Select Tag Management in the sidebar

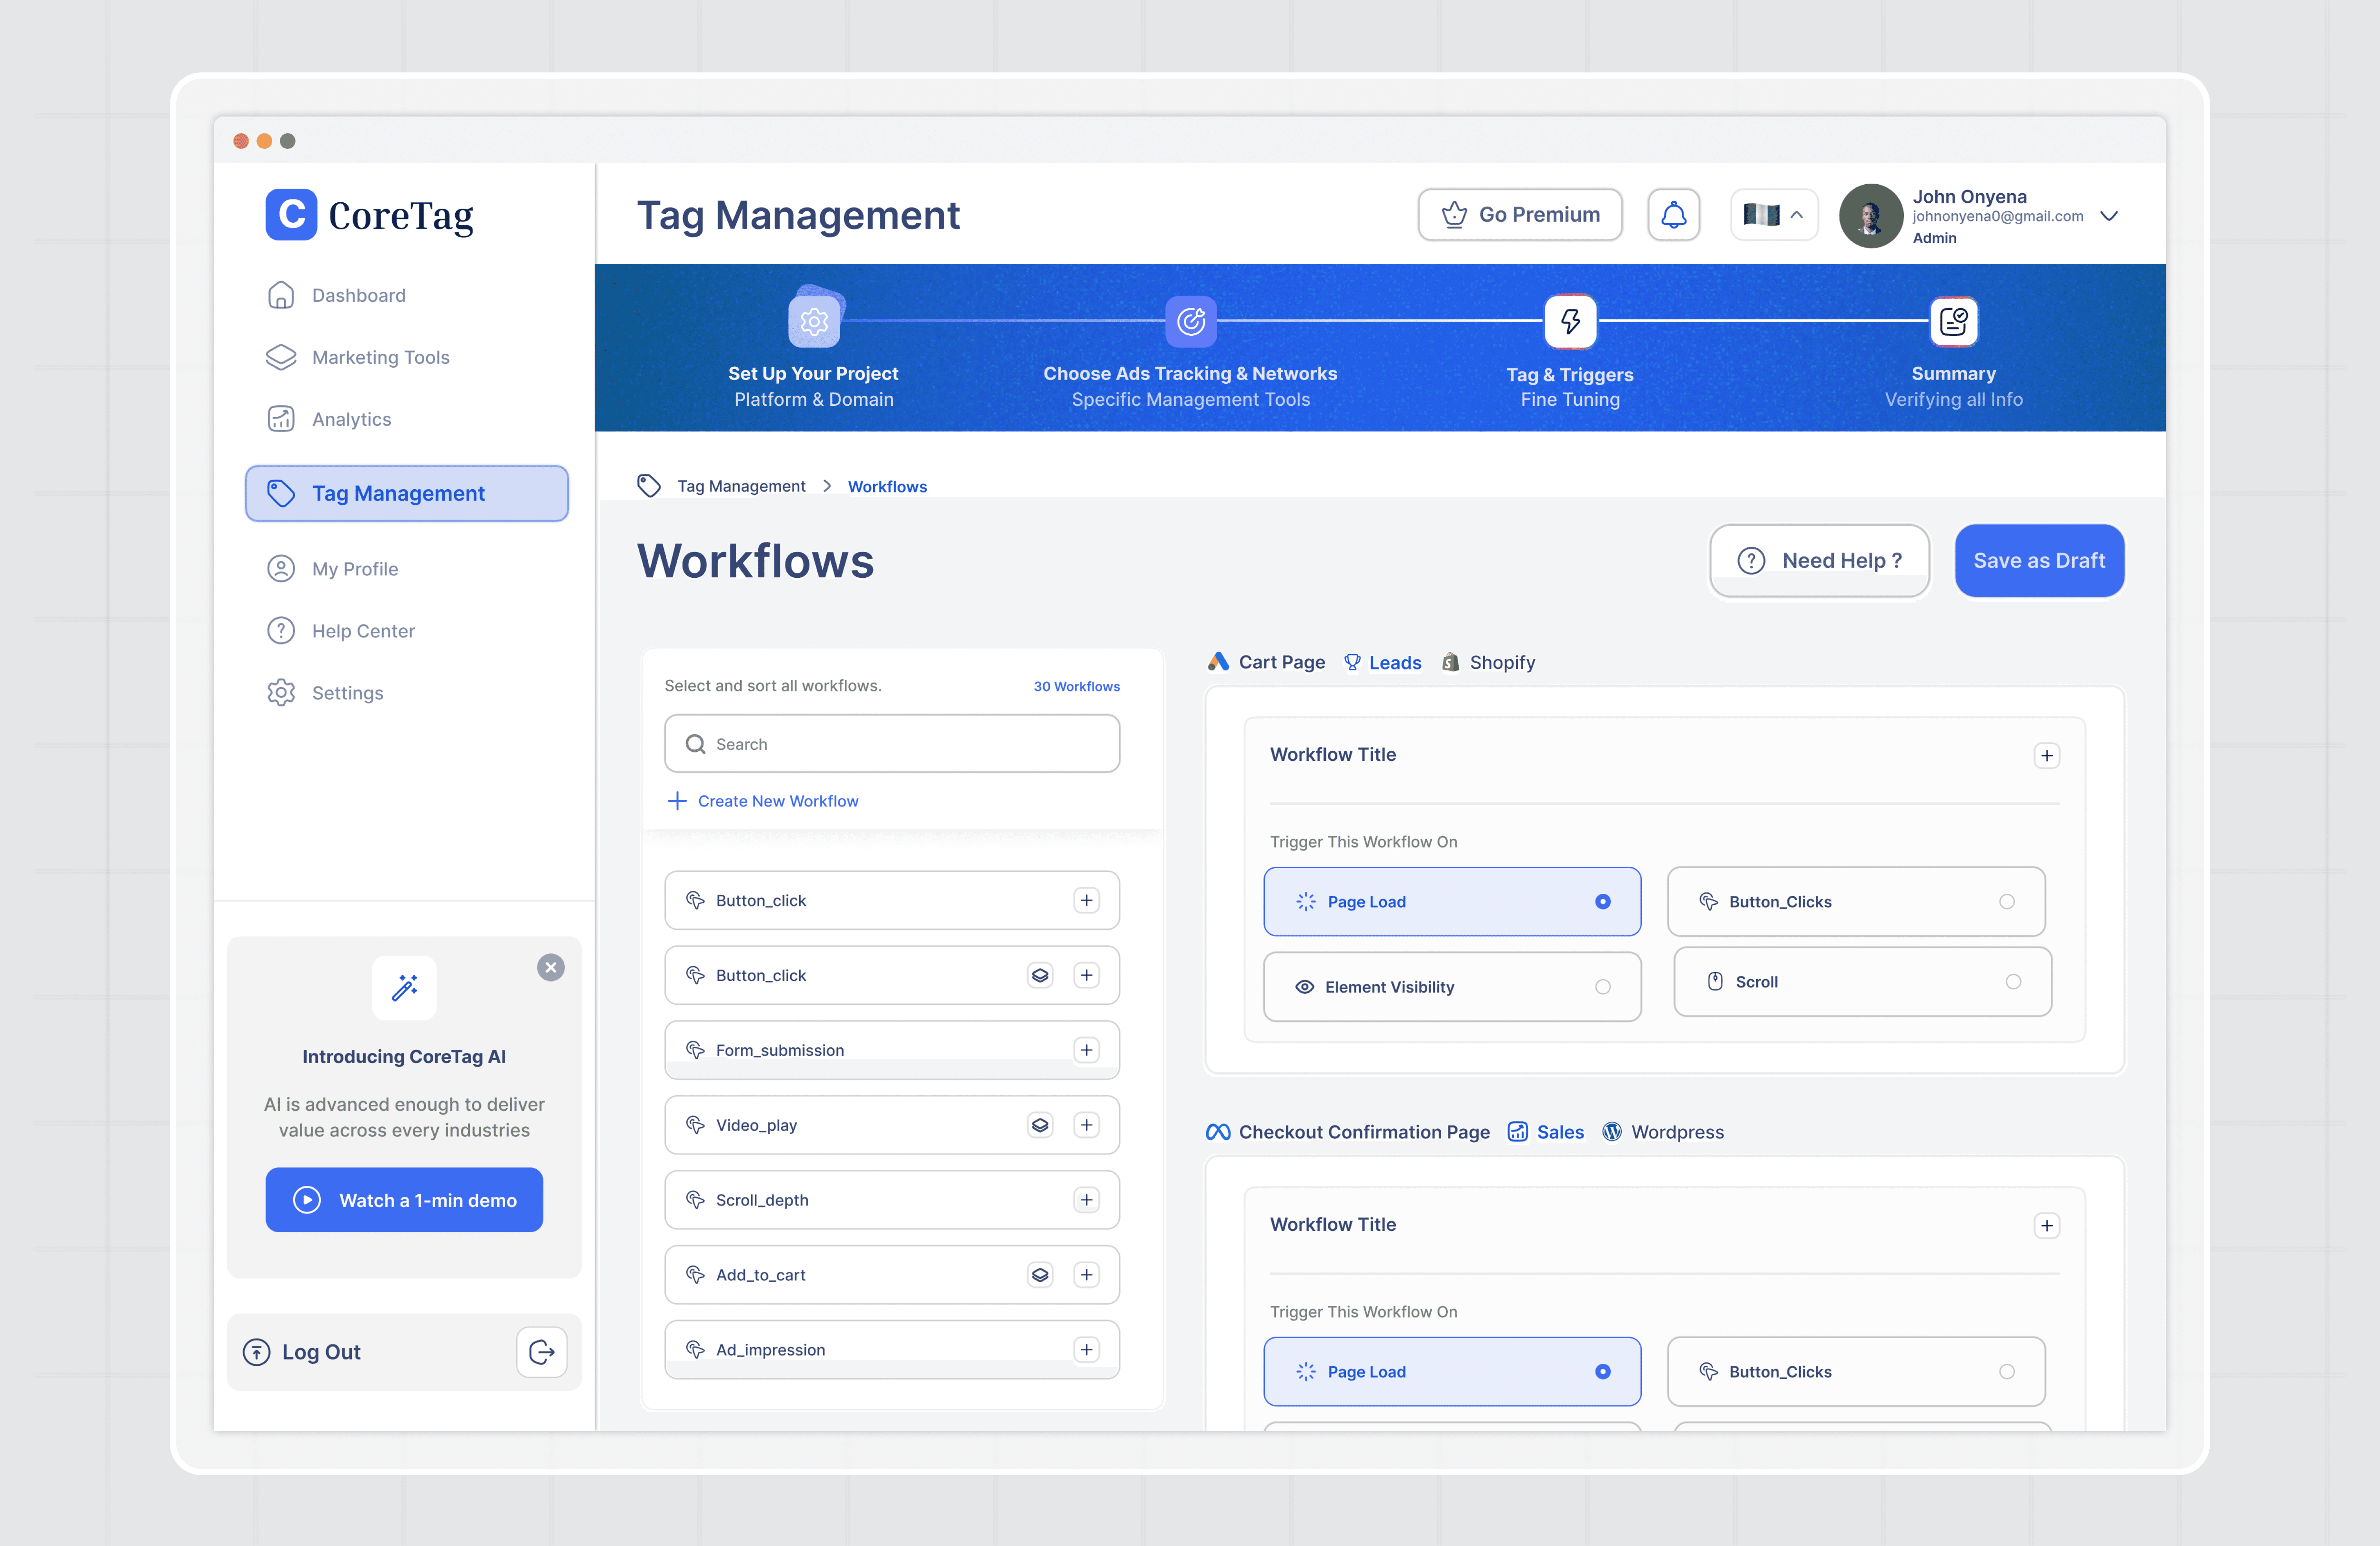point(406,493)
